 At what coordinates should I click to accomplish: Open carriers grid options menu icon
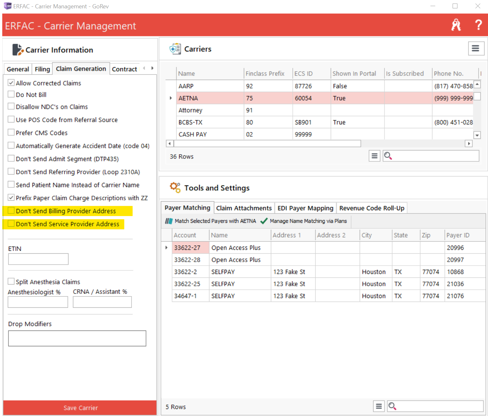pyautogui.click(x=374, y=156)
